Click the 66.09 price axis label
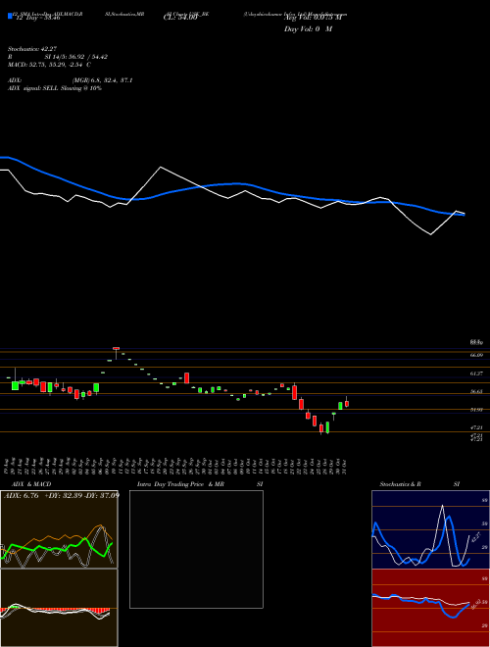The width and height of the screenshot is (490, 647). 476,355
